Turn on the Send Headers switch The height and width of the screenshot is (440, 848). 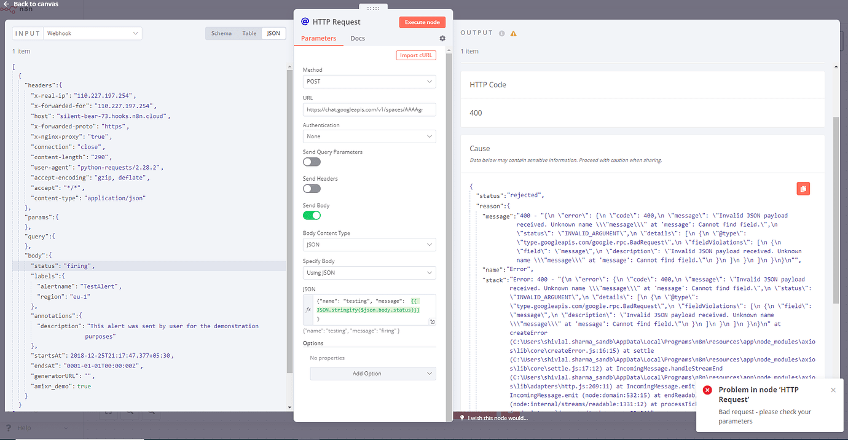[312, 189]
